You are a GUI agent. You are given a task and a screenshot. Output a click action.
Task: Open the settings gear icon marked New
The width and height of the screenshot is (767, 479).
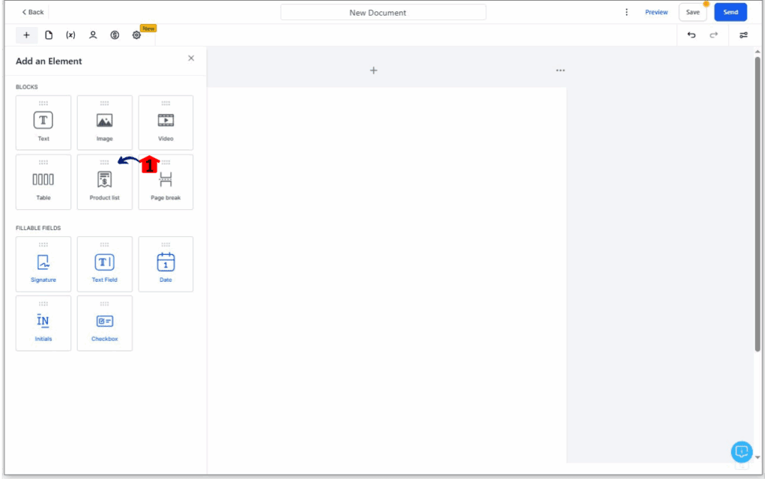click(136, 35)
